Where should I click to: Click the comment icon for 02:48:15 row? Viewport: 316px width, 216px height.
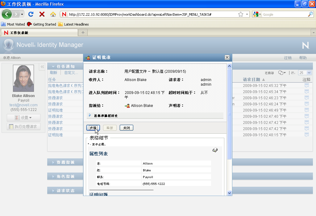click(307, 135)
